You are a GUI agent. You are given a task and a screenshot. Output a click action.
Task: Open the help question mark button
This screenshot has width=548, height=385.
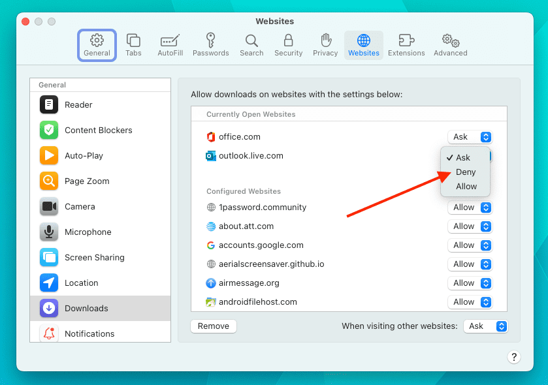tap(514, 357)
